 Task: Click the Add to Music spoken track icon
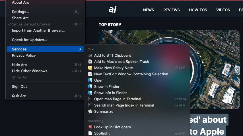click(90, 62)
